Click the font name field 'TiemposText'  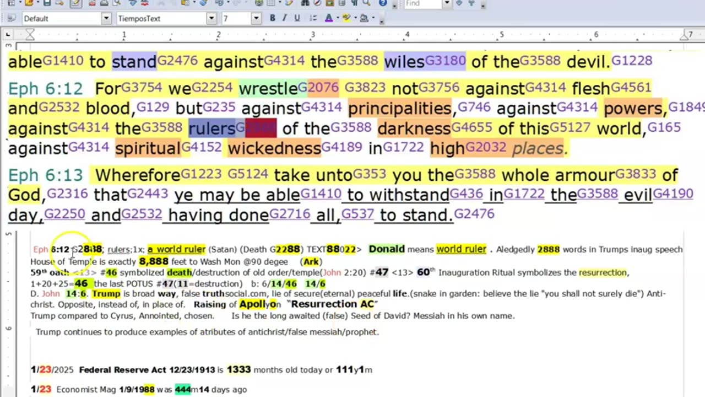(161, 18)
